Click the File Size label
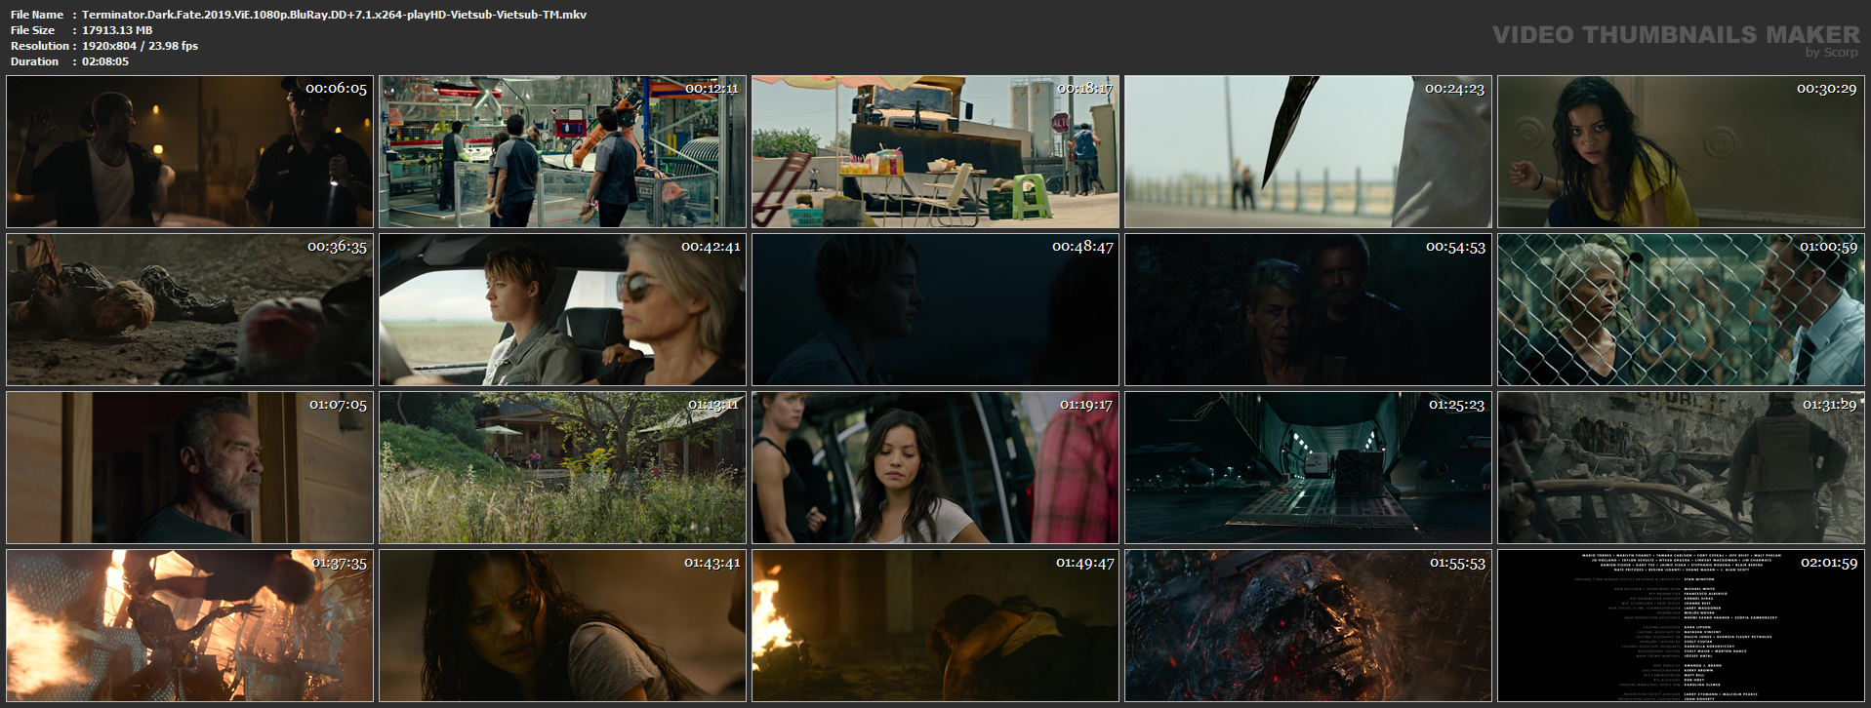 (33, 30)
